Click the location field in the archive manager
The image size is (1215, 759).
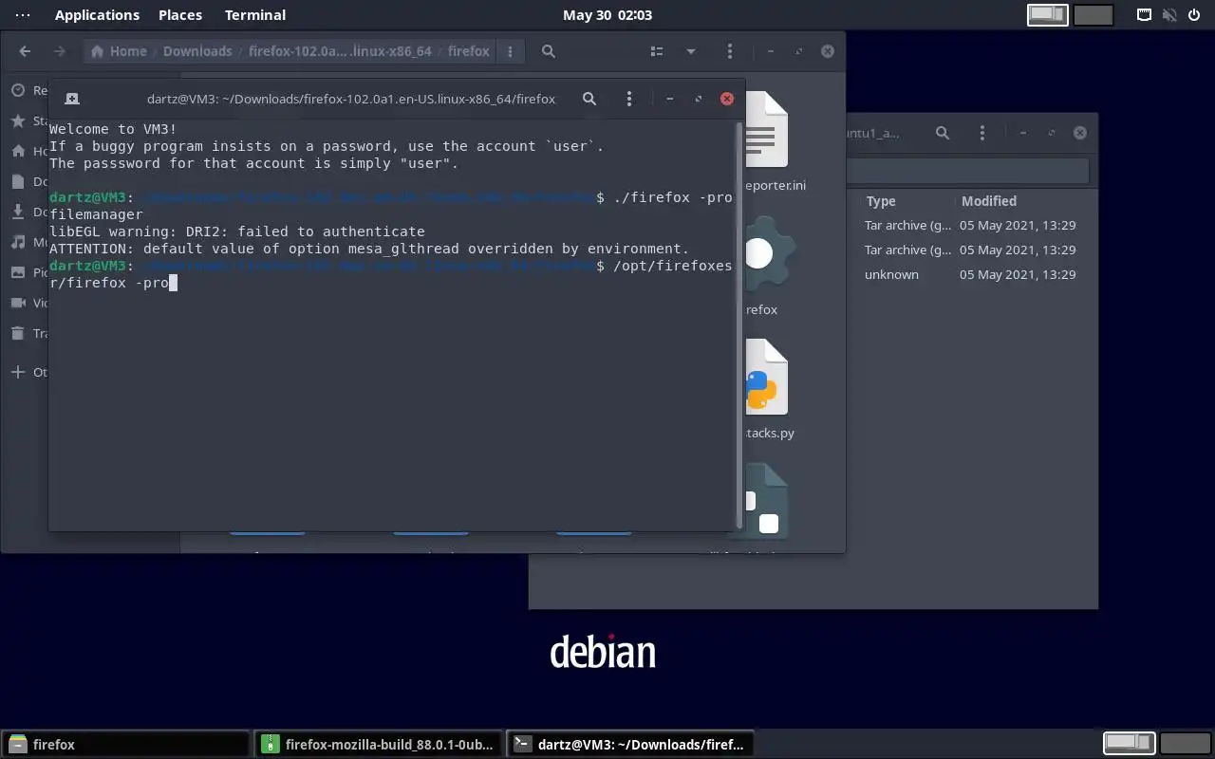tap(966, 171)
